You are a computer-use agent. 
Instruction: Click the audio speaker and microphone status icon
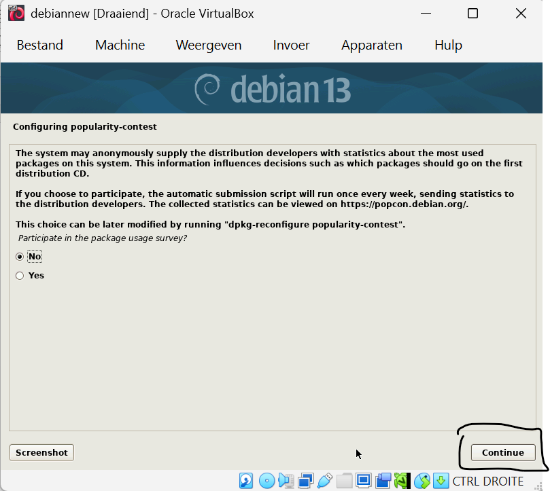(286, 481)
